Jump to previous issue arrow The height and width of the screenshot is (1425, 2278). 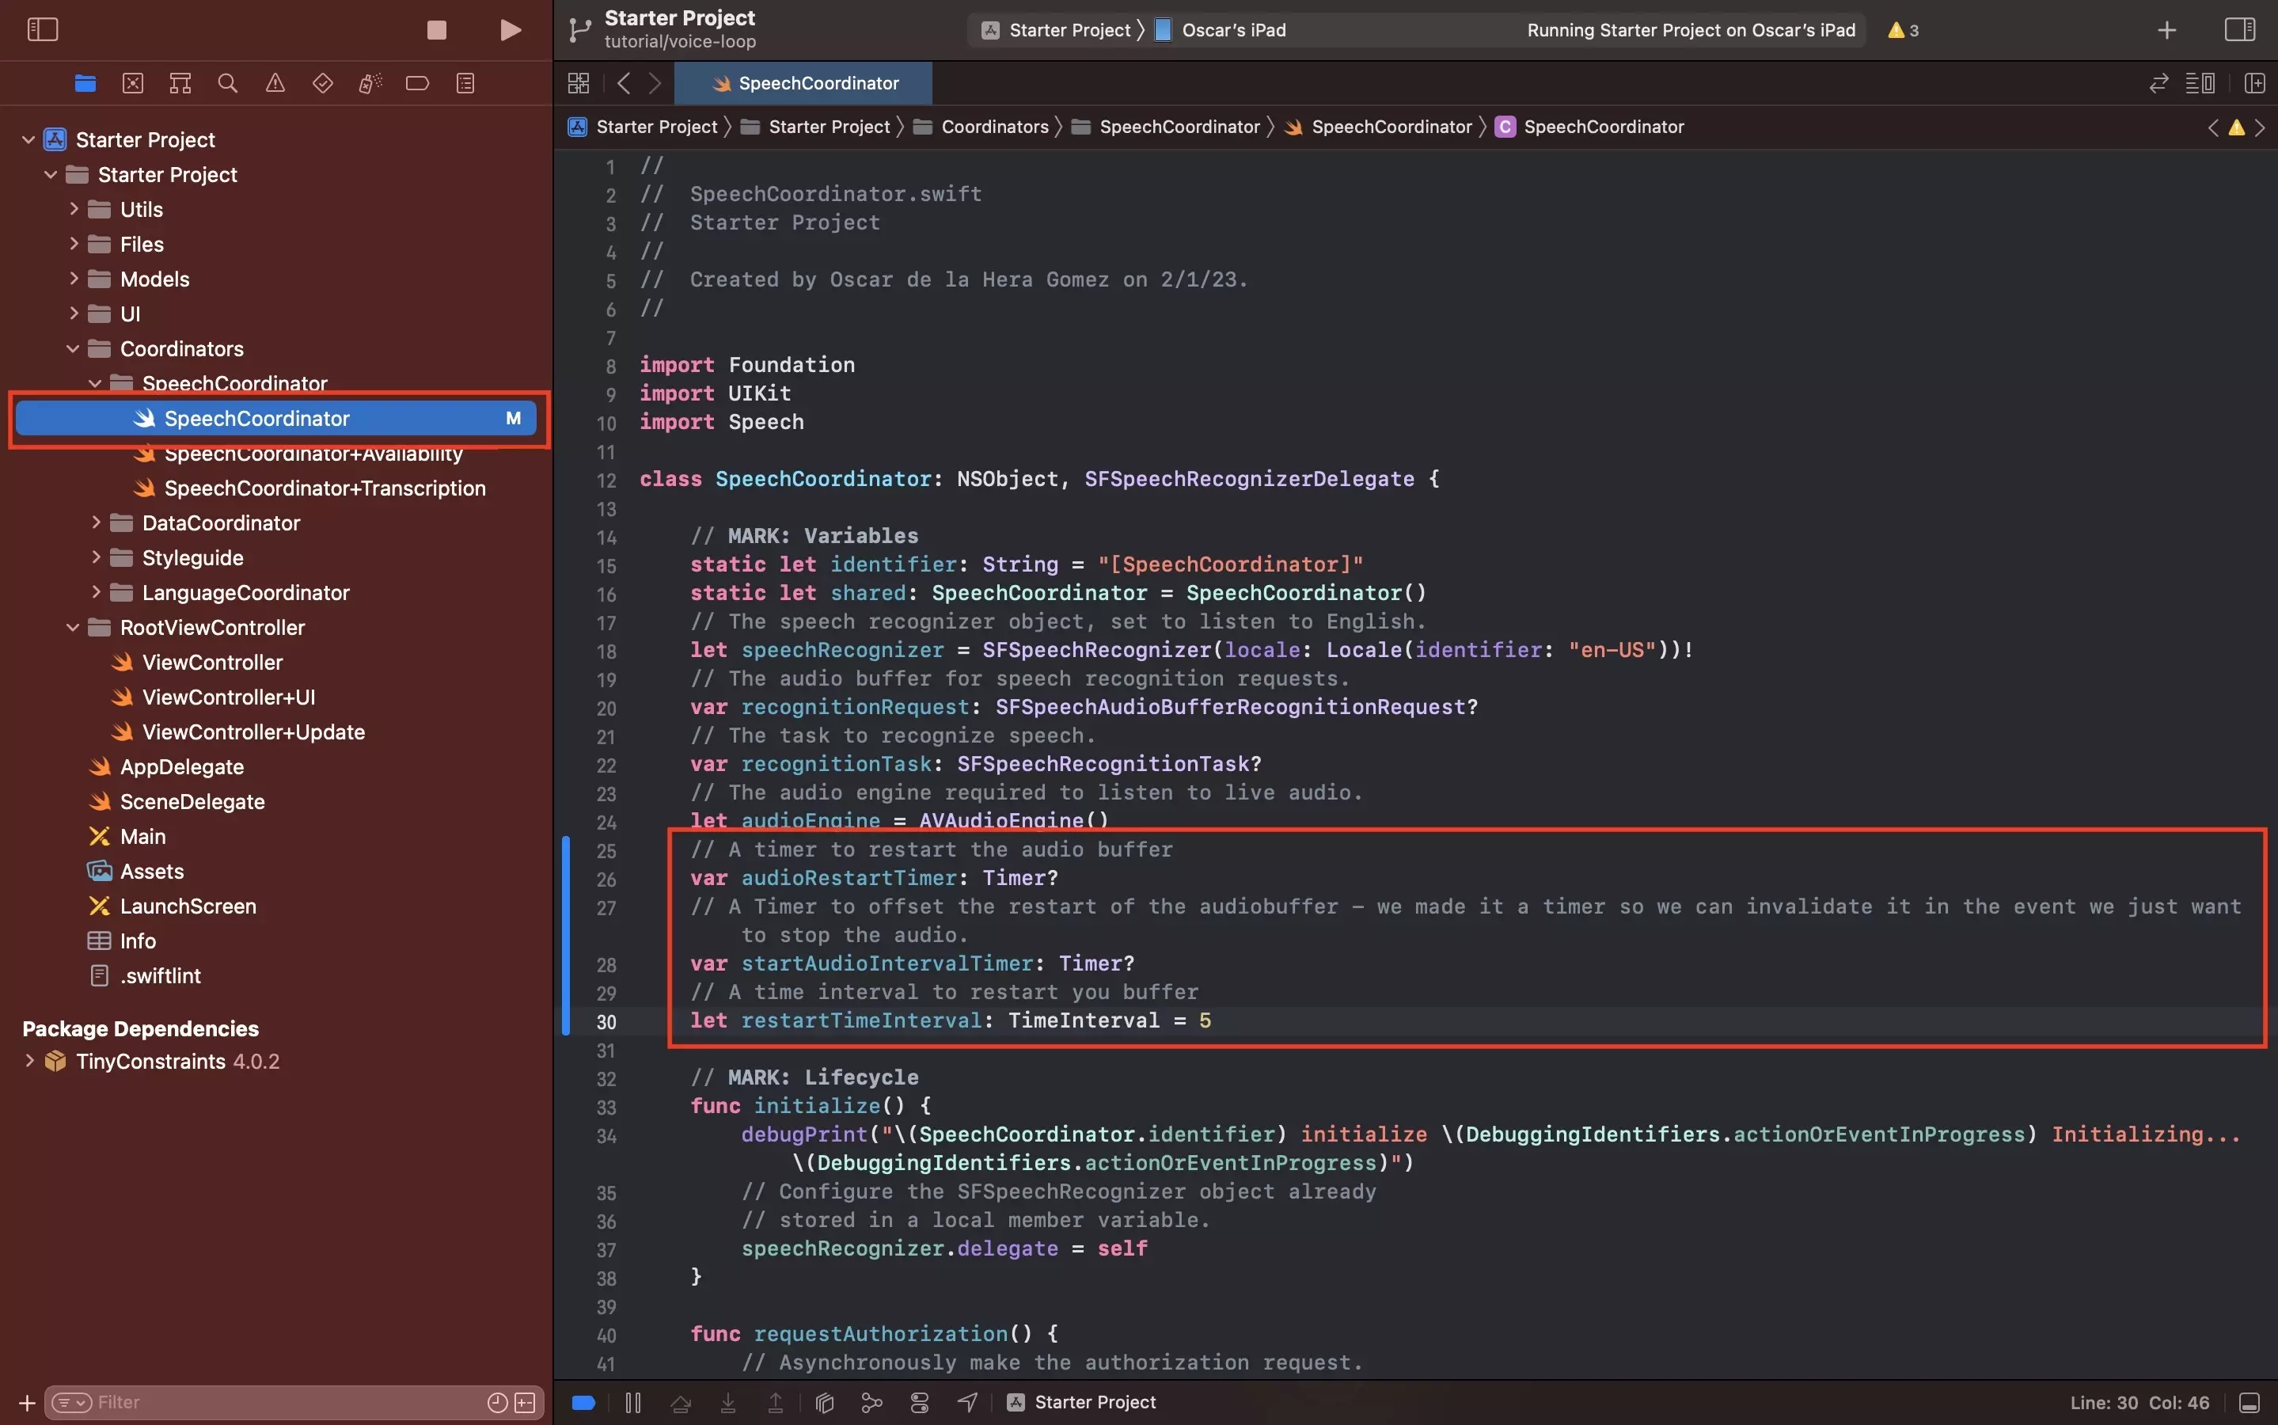2213,127
